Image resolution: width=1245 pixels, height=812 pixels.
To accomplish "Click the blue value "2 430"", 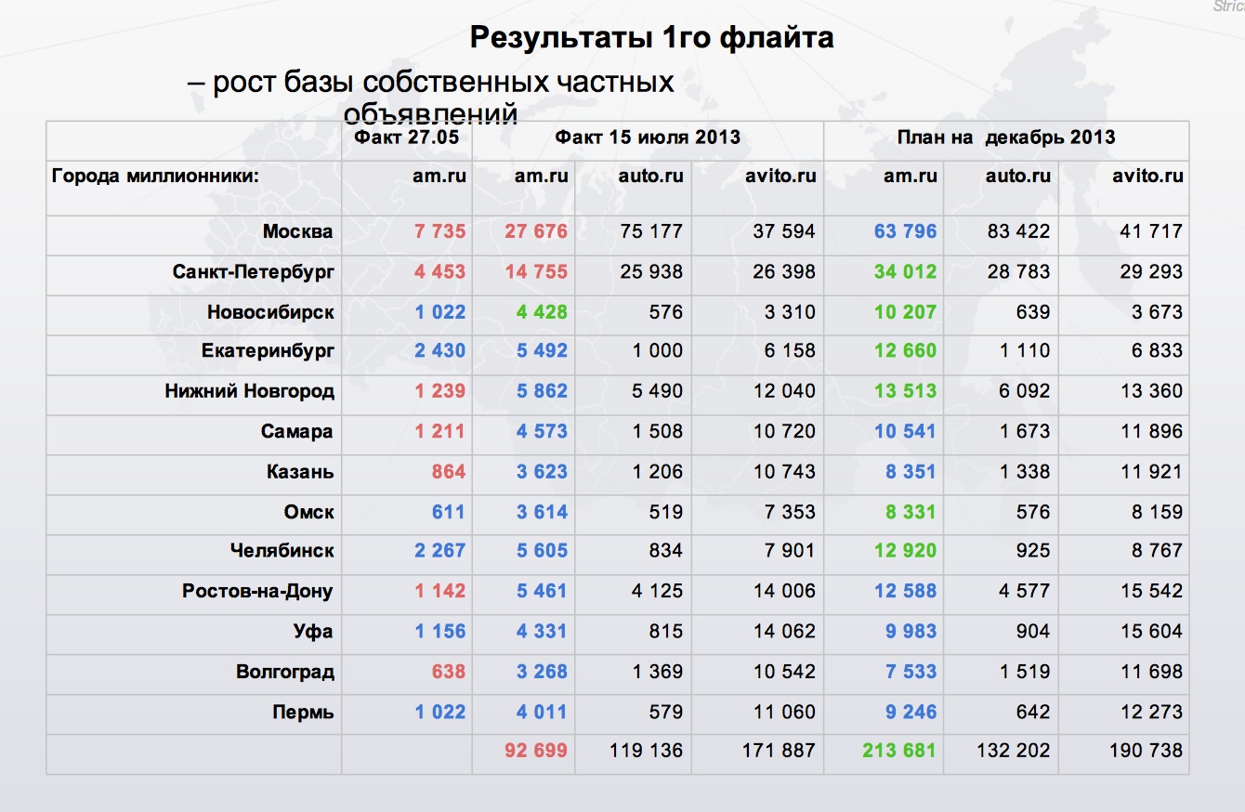I will pos(440,351).
